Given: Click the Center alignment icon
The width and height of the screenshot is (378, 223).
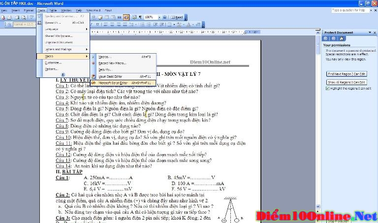Looking at the screenshot, I should [112, 24].
